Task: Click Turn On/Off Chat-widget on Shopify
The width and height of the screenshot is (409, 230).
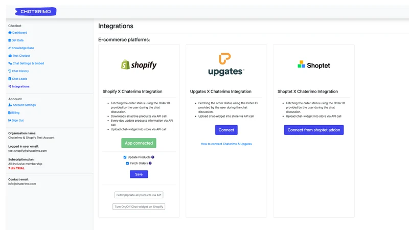Action: click(139, 206)
